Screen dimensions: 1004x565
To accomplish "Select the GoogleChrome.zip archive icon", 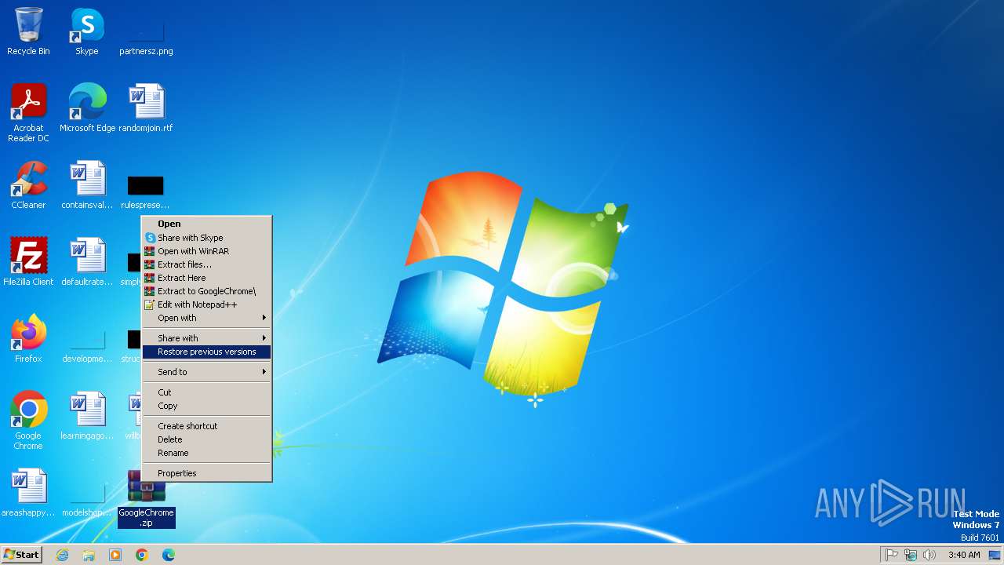I will tap(146, 499).
